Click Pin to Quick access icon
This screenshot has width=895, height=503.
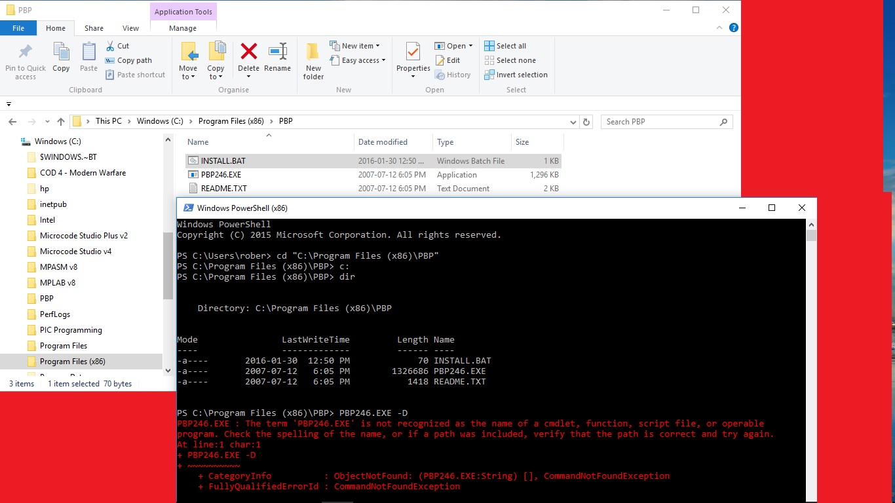[26, 52]
